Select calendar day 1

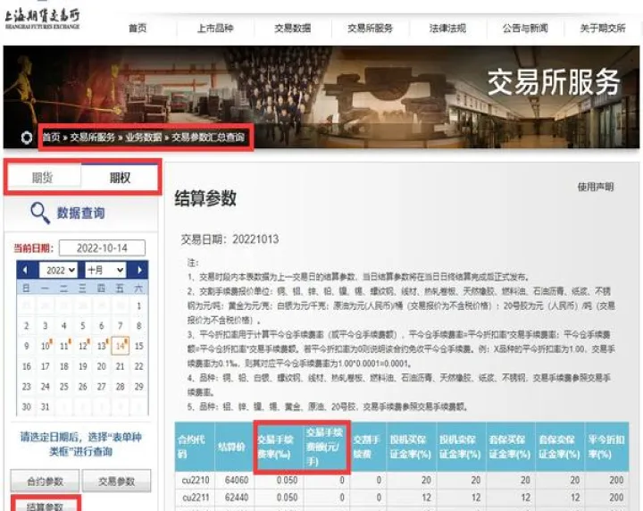coord(139,306)
